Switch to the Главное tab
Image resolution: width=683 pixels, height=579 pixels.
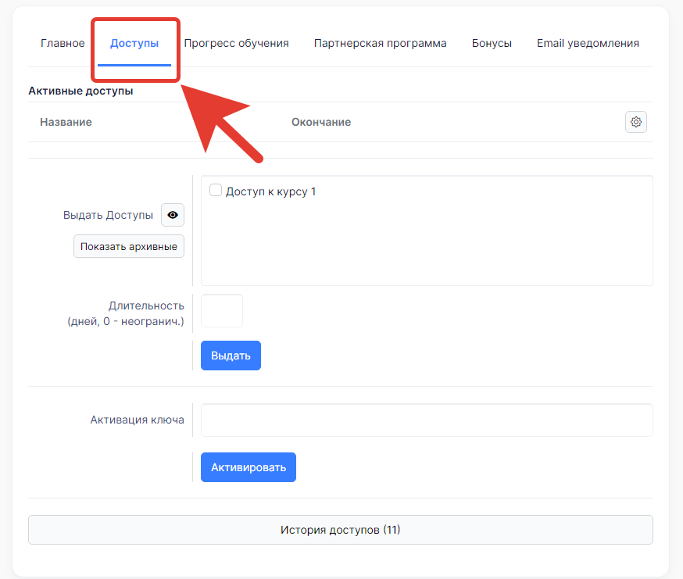tap(63, 43)
